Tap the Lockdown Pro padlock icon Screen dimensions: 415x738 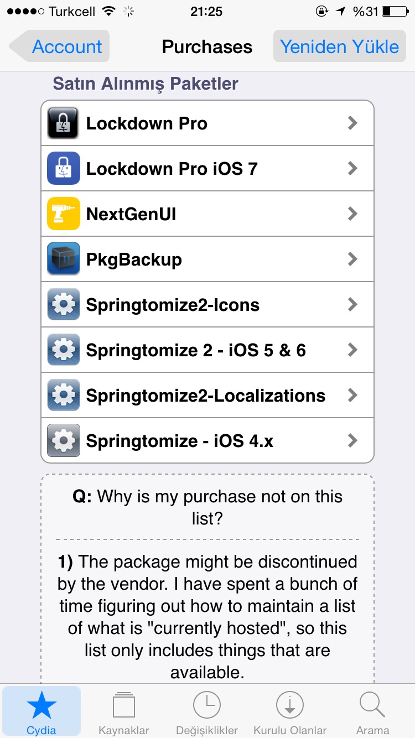64,123
